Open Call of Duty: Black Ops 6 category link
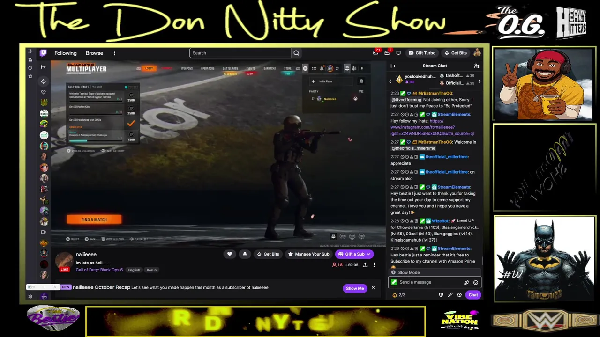 point(99,270)
